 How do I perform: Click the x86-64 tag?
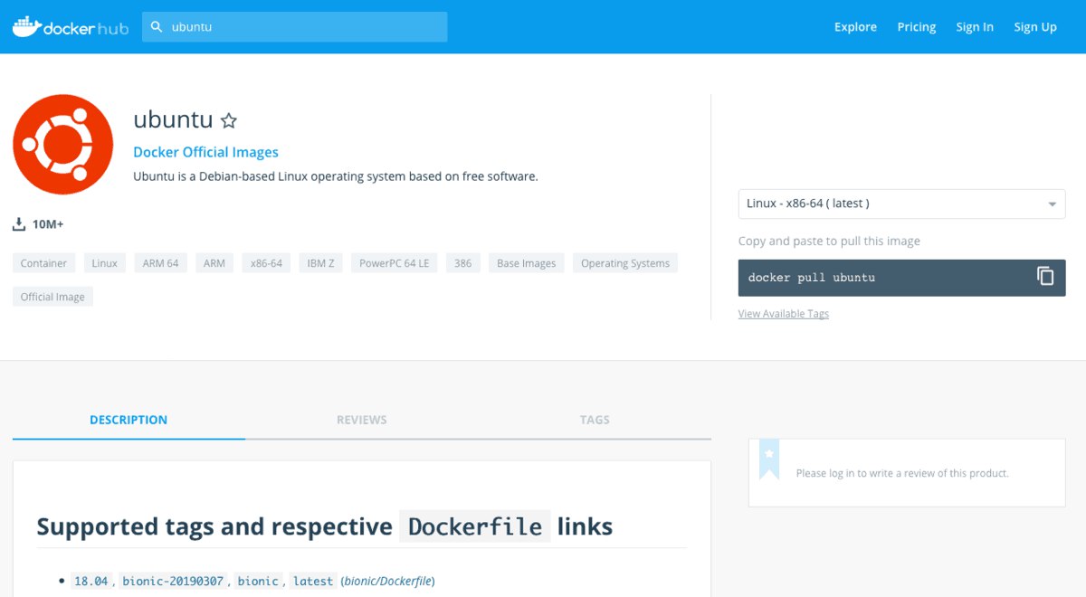pos(266,263)
